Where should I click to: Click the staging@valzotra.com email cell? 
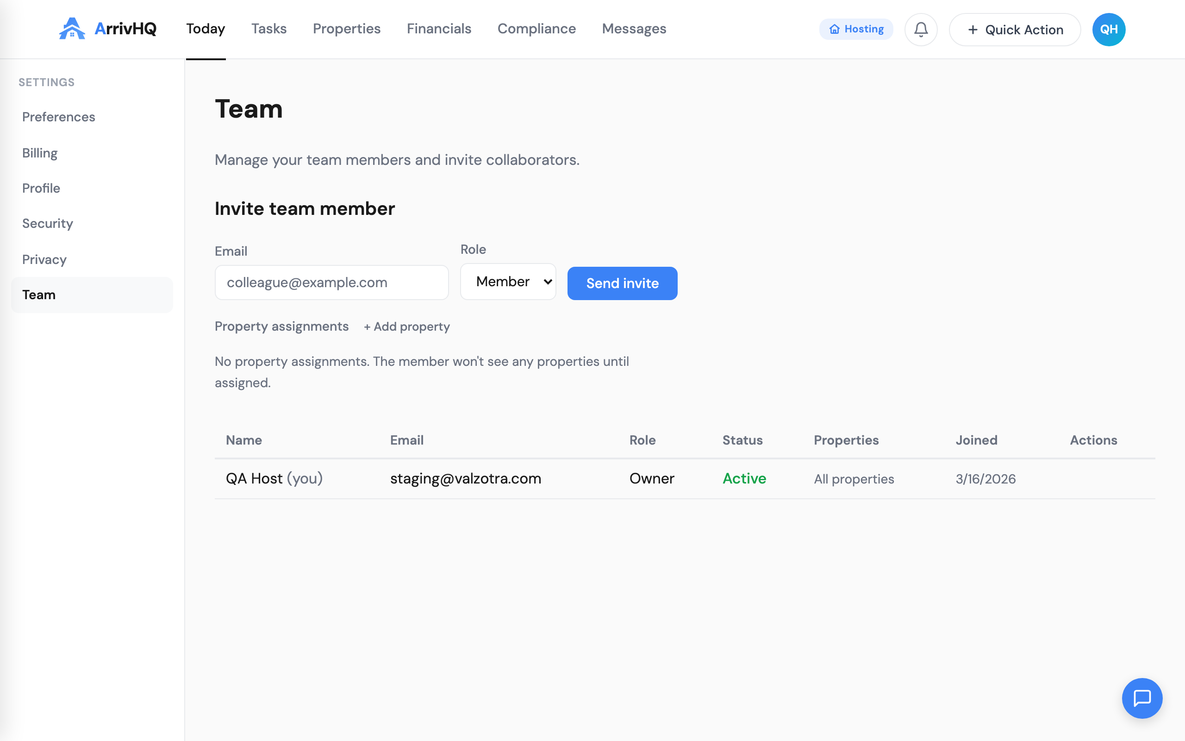coord(465,478)
